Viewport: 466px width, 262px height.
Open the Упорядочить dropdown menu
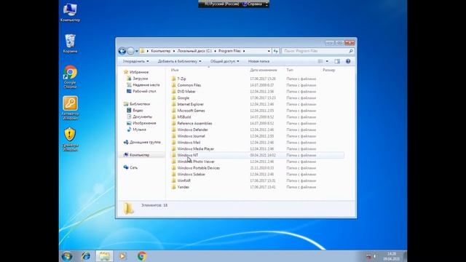coord(136,61)
